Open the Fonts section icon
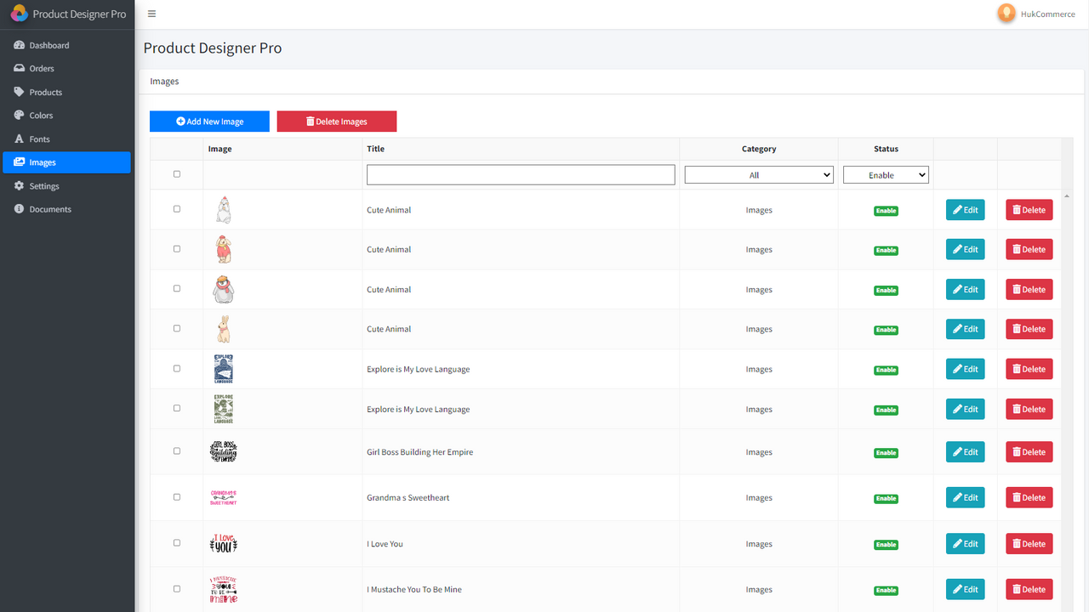Image resolution: width=1089 pixels, height=612 pixels. click(x=19, y=139)
